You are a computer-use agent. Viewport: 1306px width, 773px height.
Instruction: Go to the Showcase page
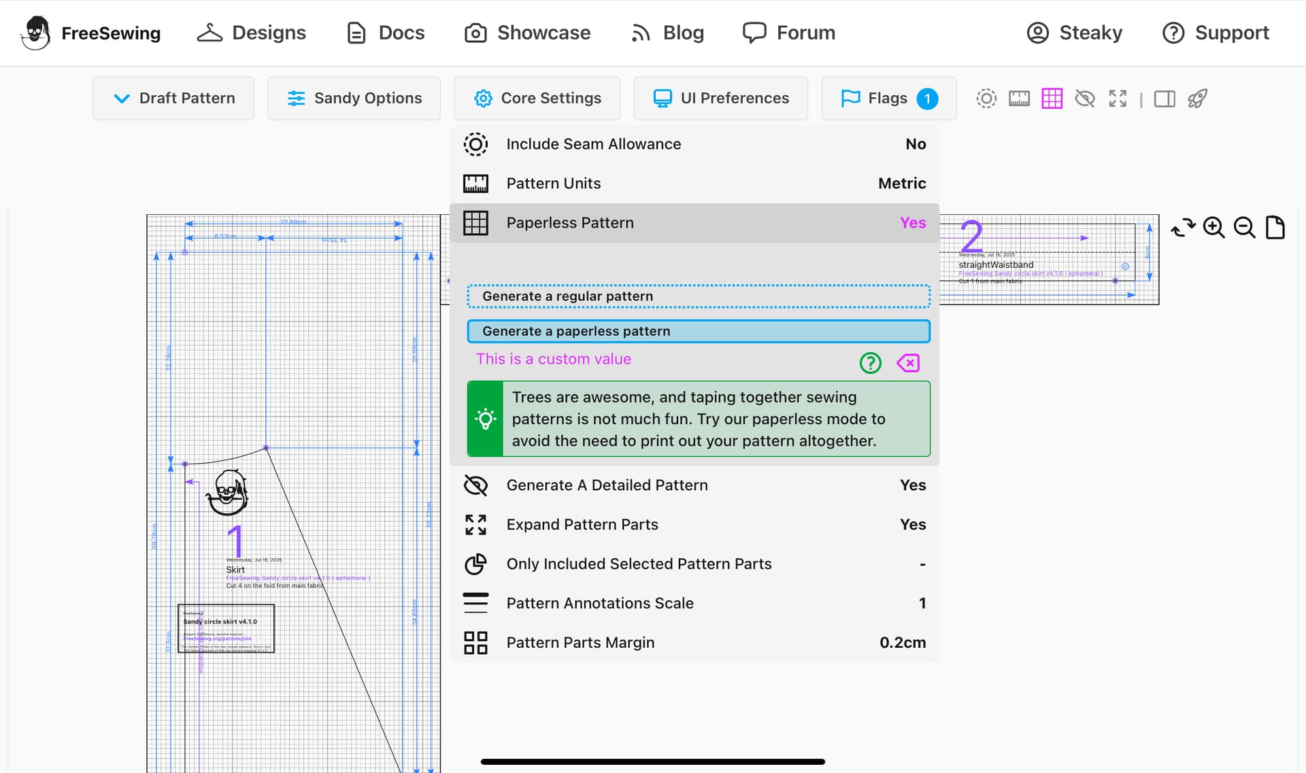coord(527,33)
